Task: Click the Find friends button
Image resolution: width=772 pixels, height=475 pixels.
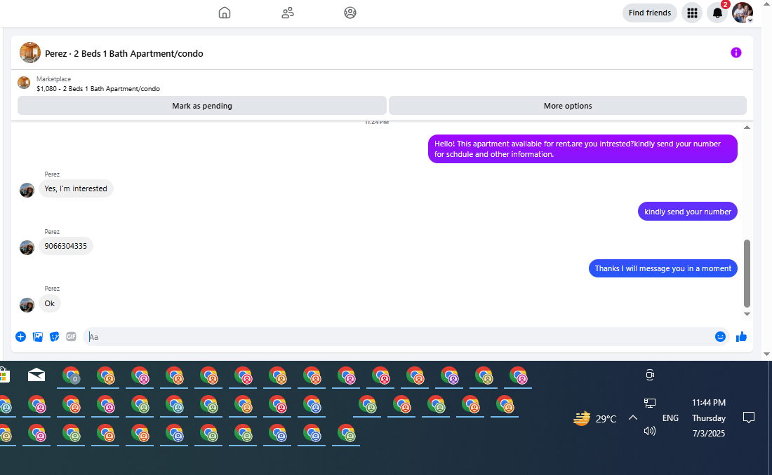Action: tap(649, 13)
